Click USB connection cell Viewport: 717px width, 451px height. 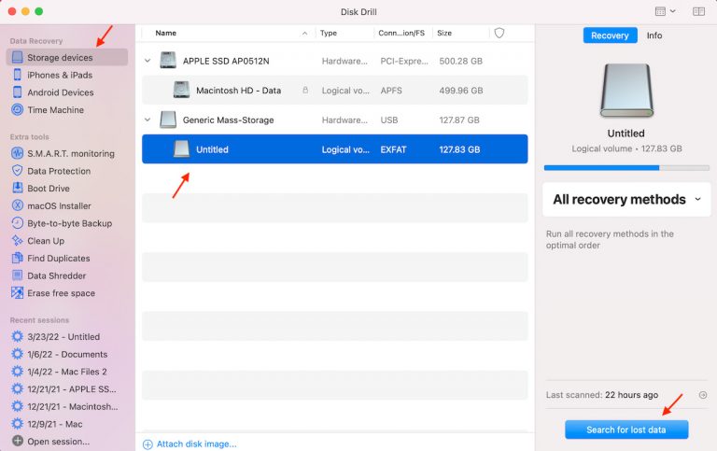coord(388,120)
